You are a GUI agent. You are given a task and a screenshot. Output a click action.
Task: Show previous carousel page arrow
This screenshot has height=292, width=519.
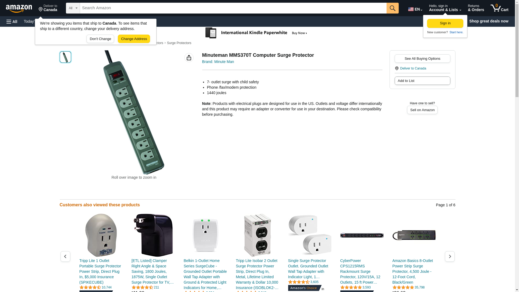click(x=65, y=256)
